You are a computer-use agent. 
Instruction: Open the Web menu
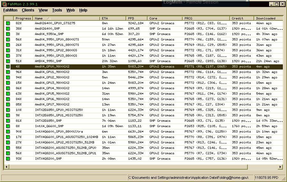(71, 10)
